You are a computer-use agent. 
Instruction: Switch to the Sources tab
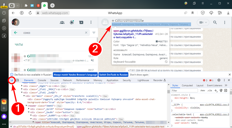point(54,80)
